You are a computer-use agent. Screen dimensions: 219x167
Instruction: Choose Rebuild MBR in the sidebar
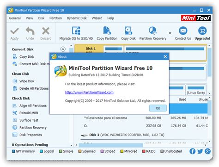pos(25,113)
